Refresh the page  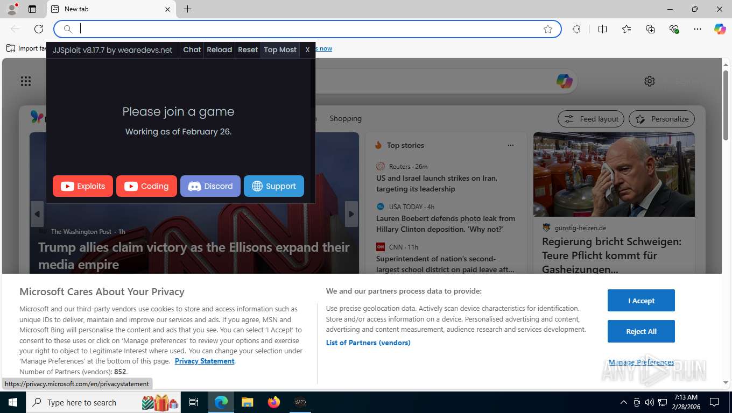39,29
